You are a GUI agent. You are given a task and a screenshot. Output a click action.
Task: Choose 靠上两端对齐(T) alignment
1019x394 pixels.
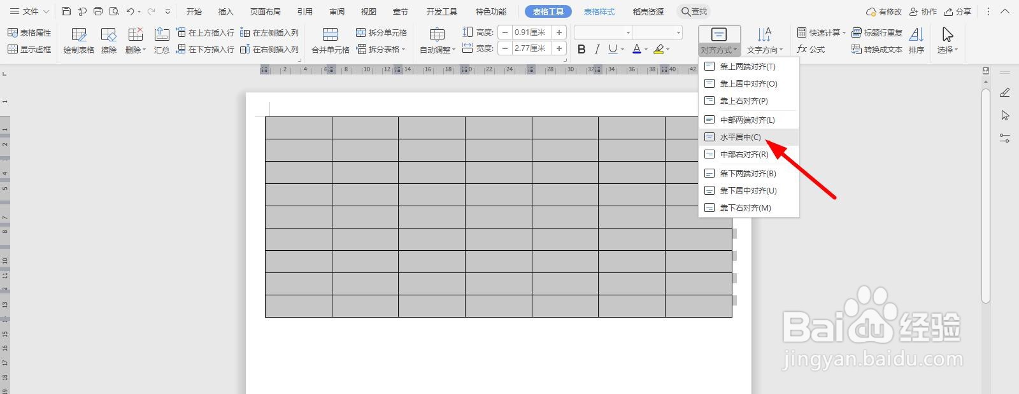[x=748, y=66]
